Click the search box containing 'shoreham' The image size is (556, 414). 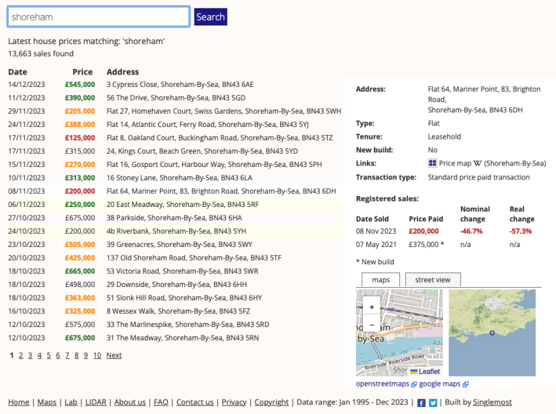pyautogui.click(x=99, y=17)
